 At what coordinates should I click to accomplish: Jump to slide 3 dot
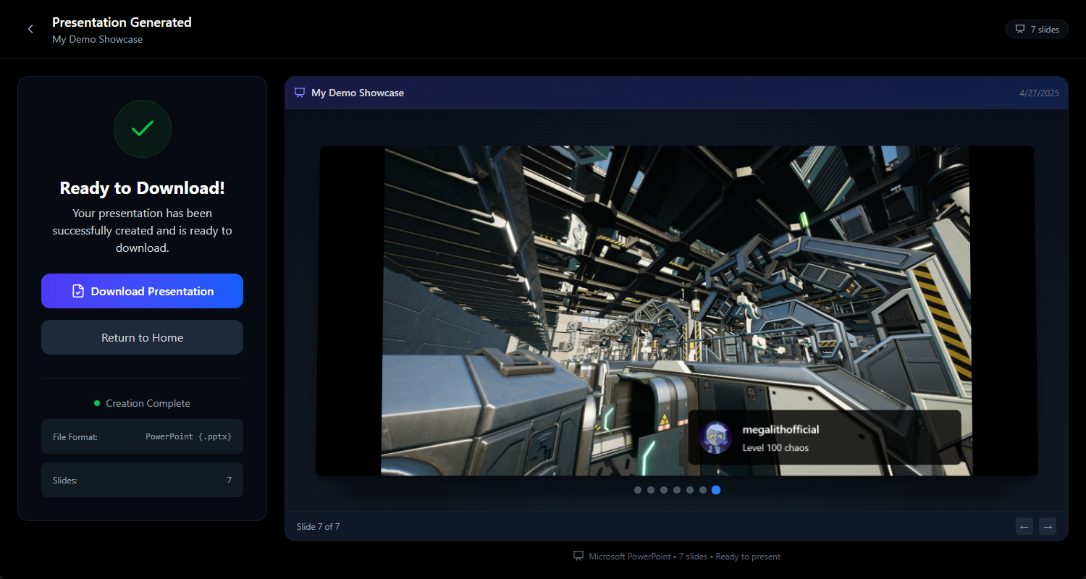tap(664, 490)
